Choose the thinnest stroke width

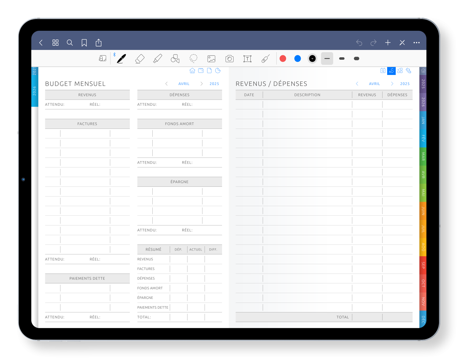[x=327, y=58]
